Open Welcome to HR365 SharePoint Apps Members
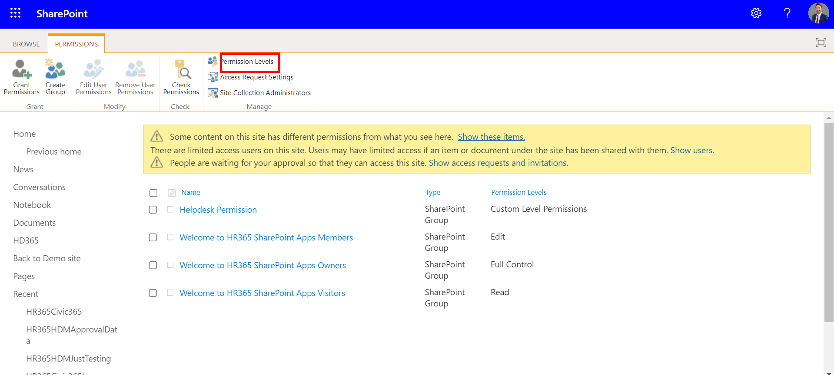 coord(266,237)
